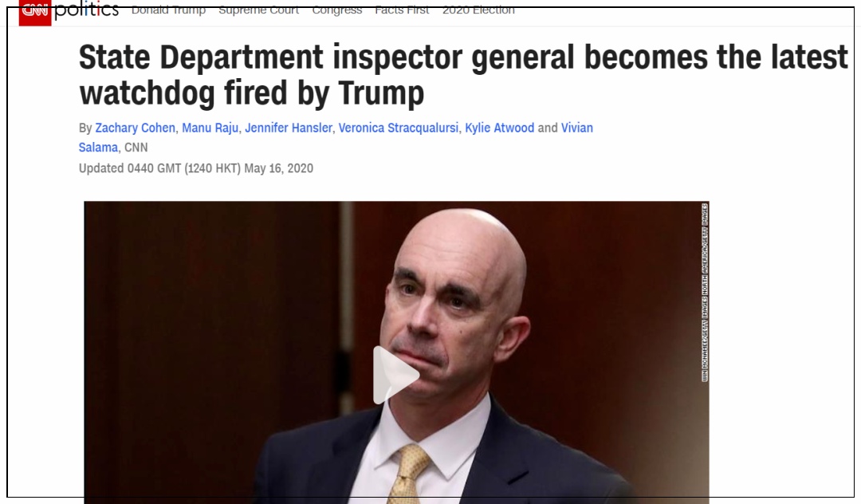The image size is (861, 504).
Task: Click the CNN red logo icon
Action: click(34, 12)
